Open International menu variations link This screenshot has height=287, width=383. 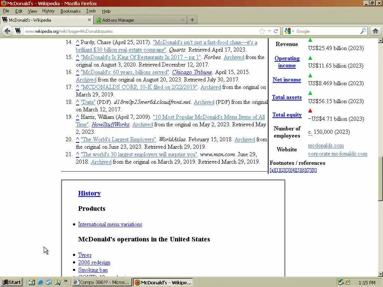pyautogui.click(x=110, y=224)
